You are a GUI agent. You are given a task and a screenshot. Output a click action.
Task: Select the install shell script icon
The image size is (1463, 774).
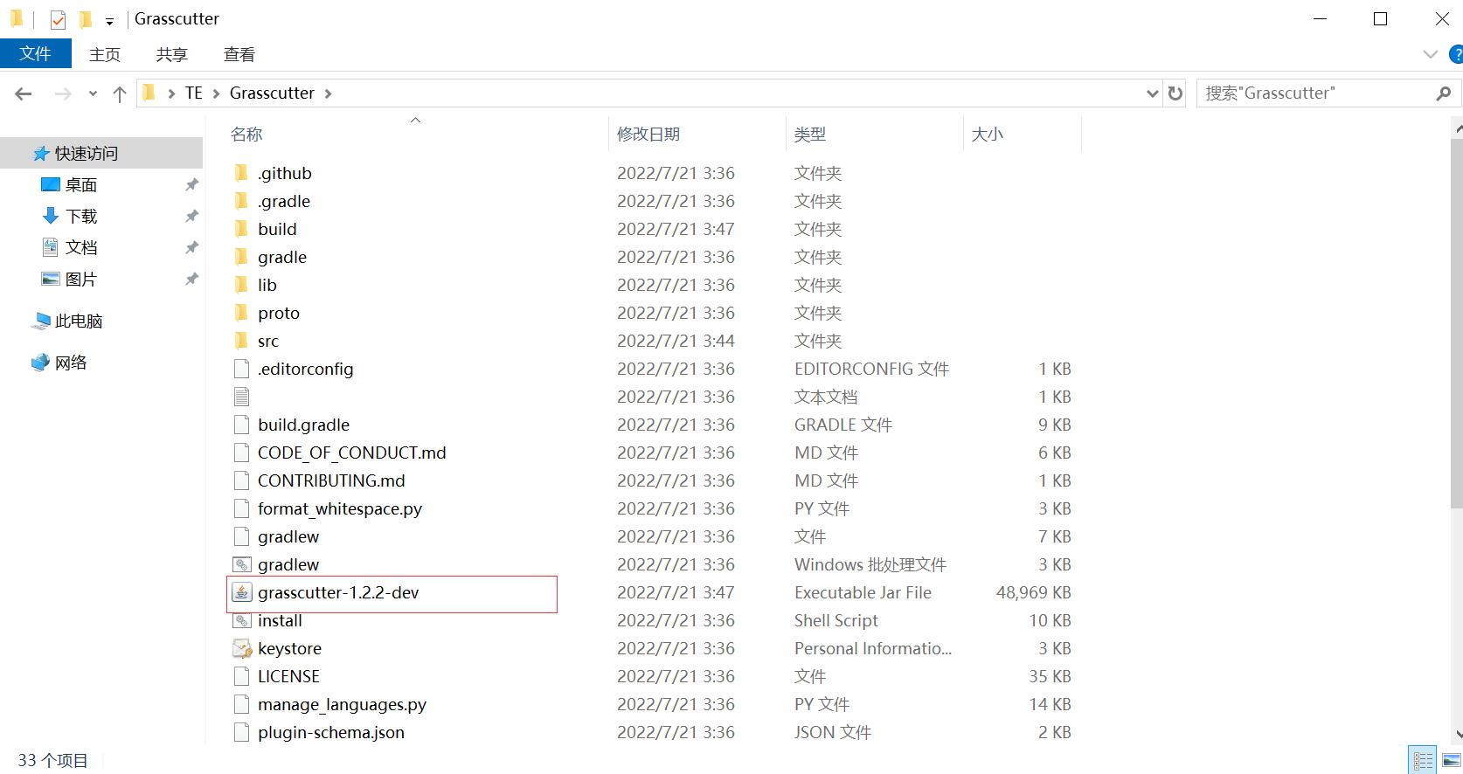[242, 620]
